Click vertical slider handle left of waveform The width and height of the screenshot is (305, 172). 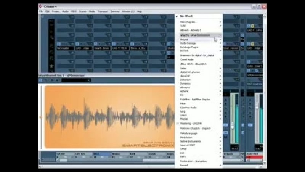click(41, 117)
